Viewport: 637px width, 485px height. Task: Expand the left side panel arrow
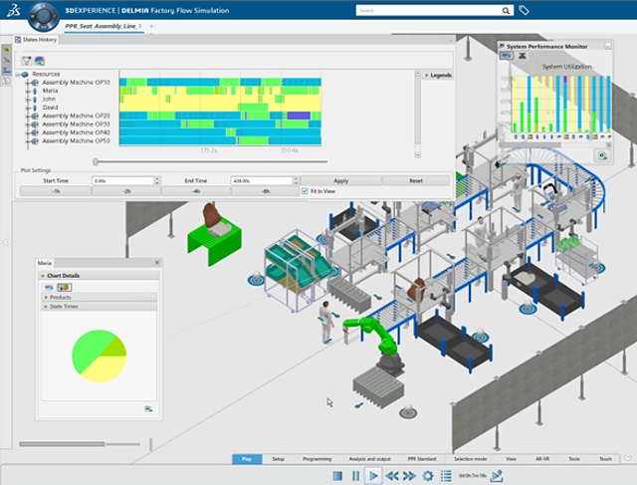[6, 242]
